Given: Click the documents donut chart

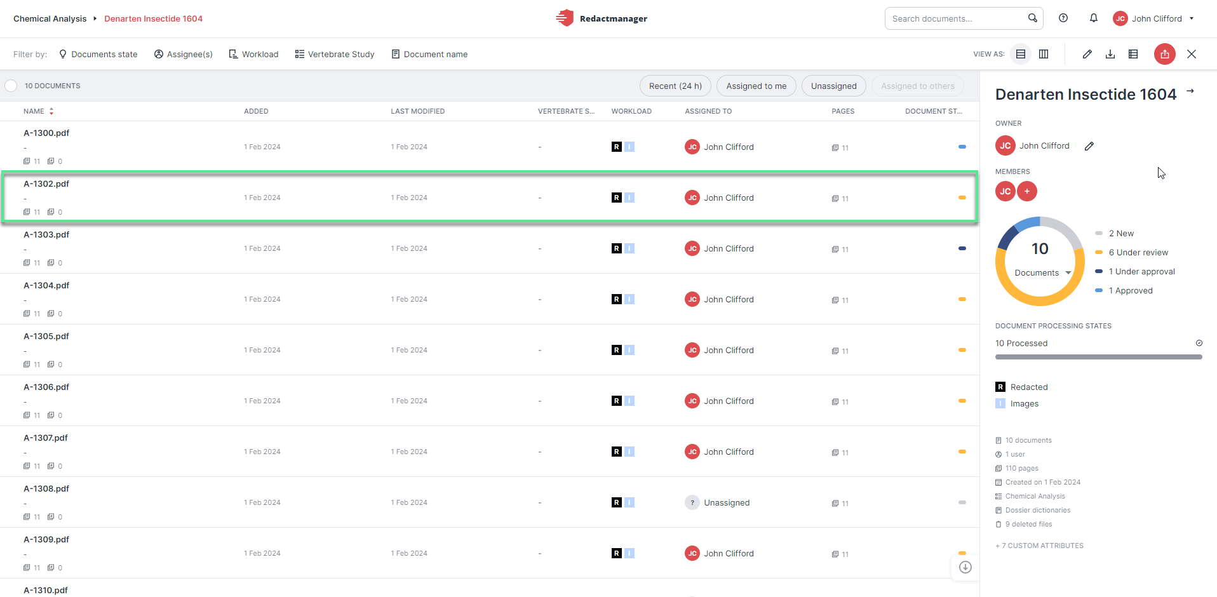Looking at the screenshot, I should [x=1040, y=261].
